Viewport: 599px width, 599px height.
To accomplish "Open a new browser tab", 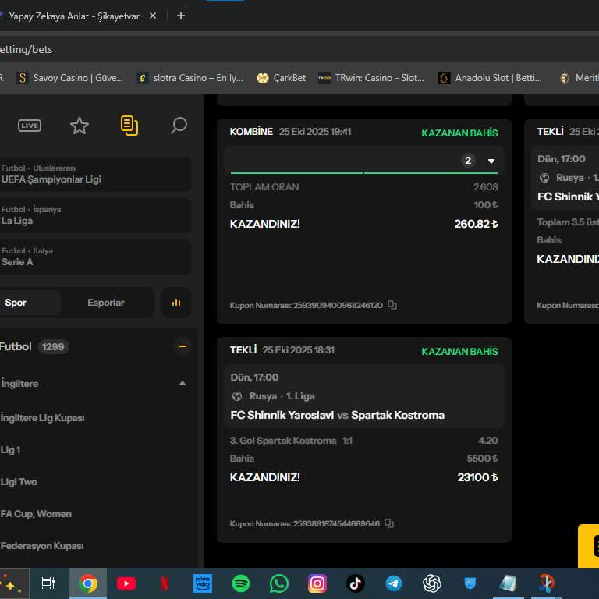I will (x=181, y=16).
